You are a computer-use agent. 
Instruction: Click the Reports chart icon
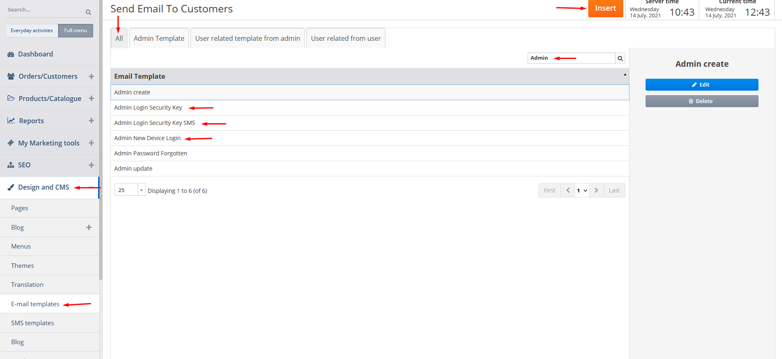tap(11, 121)
